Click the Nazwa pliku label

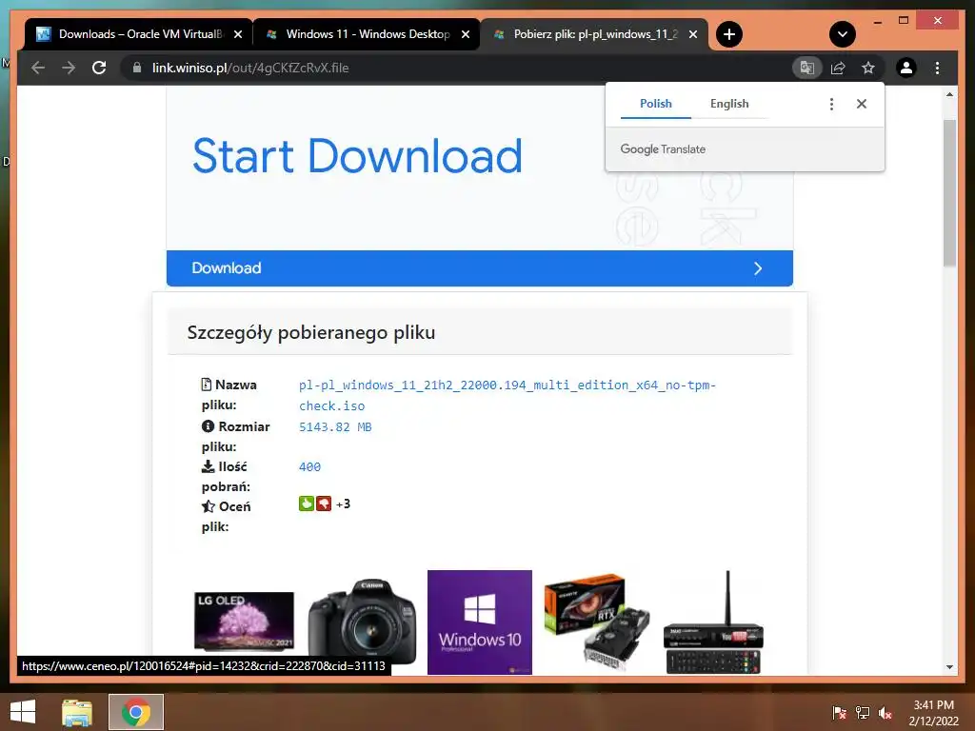229,395
